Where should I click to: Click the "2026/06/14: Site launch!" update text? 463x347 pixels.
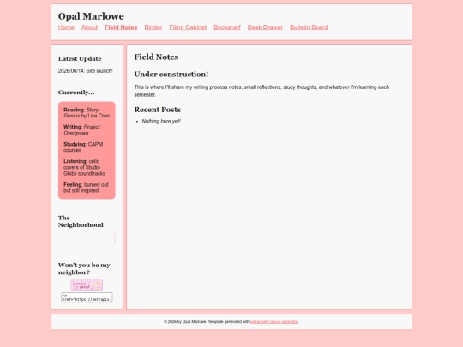(x=86, y=71)
